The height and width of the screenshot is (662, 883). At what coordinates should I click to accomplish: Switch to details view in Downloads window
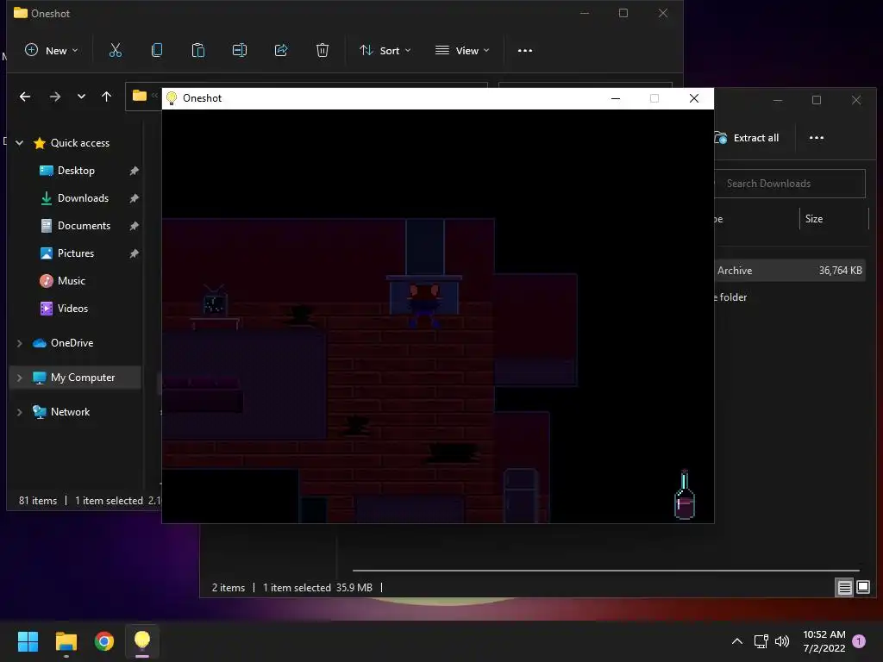point(845,588)
